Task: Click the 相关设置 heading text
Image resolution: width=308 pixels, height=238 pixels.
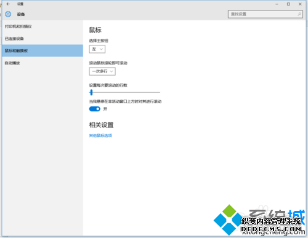Action: (101, 125)
